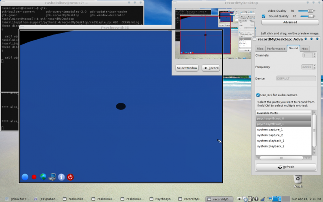Switch to the gray second workspace

286,199
